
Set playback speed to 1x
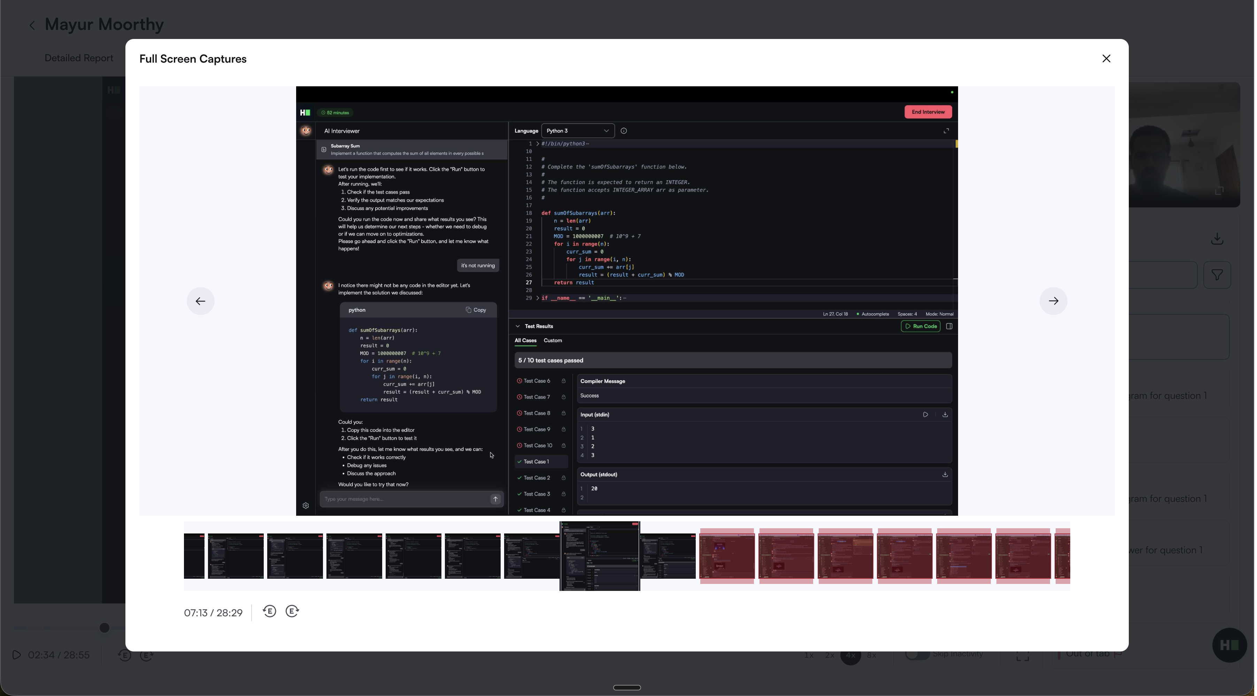[810, 656]
